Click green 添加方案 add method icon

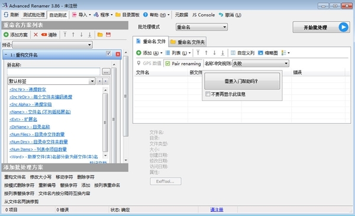[x=6, y=35]
